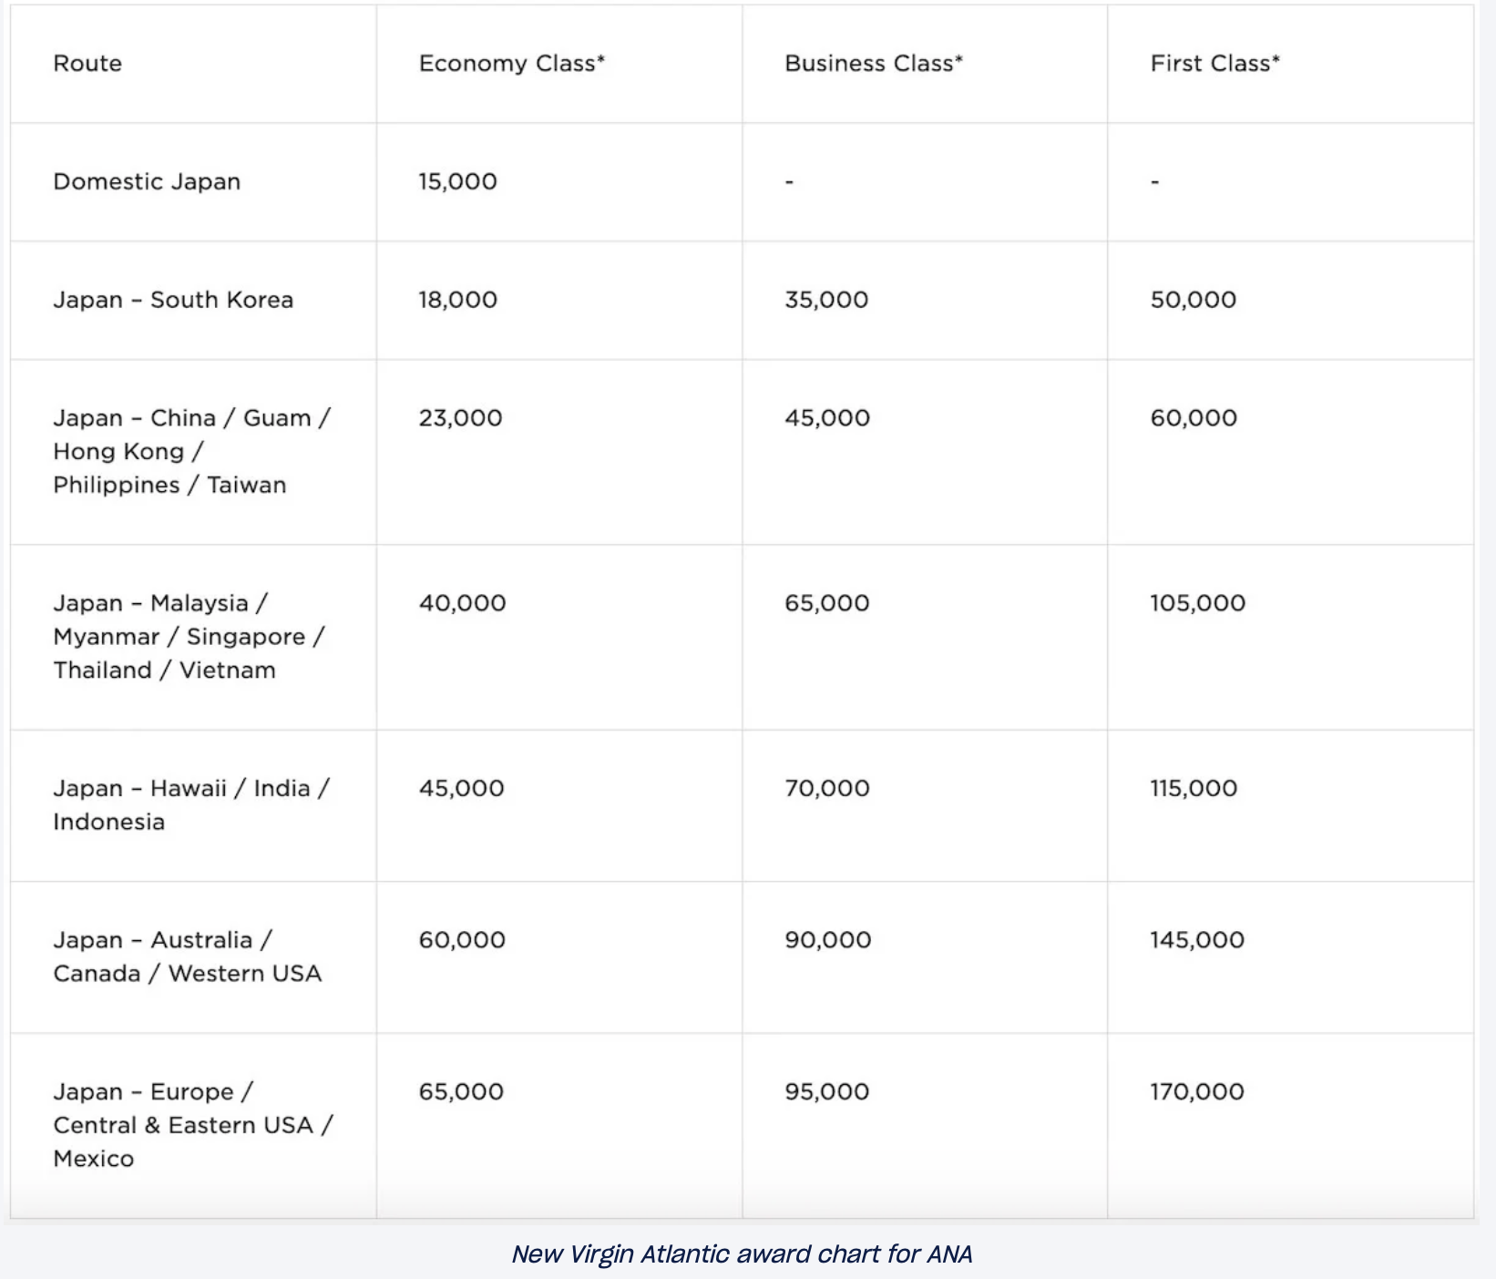1496x1279 pixels.
Task: Select the Japan – Malaysia / Myanmar route cell
Action: pos(189,636)
